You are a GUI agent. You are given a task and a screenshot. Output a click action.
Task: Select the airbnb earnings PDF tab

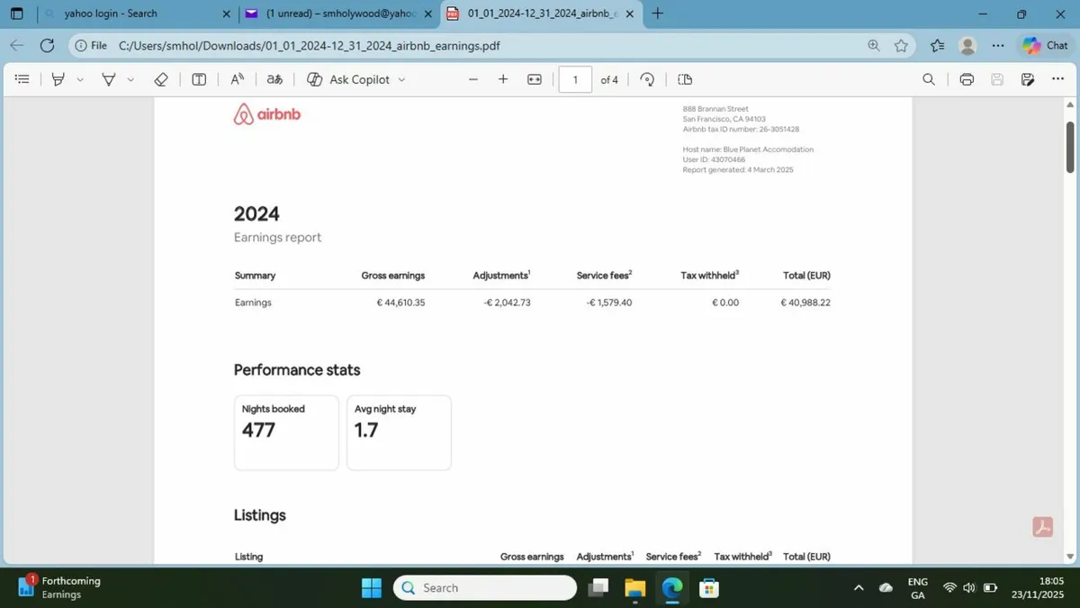[x=540, y=14]
